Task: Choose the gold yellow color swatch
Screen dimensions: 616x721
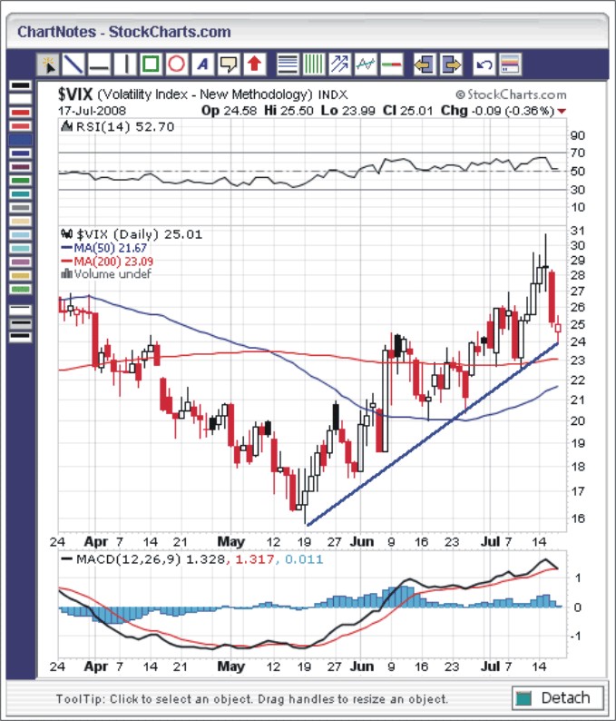Action: [x=20, y=275]
